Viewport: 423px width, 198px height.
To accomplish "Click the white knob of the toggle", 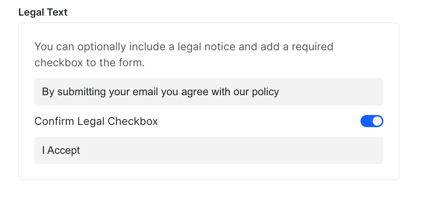I will click(x=377, y=121).
